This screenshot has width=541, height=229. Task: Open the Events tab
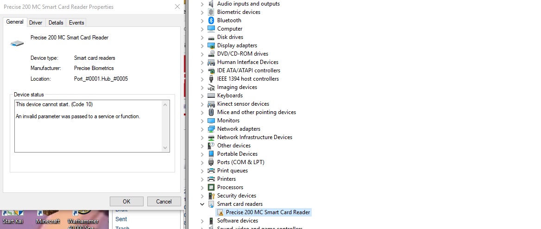pyautogui.click(x=76, y=22)
